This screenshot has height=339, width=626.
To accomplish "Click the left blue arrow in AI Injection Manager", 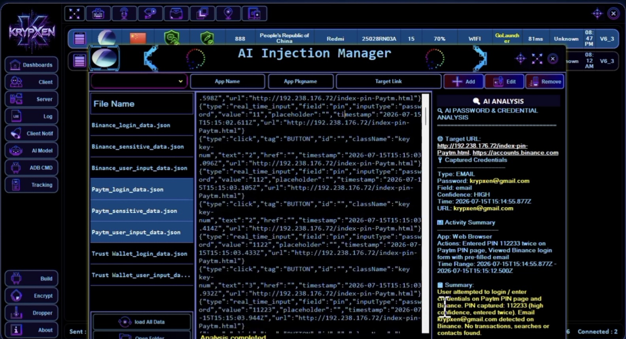I will tap(151, 59).
